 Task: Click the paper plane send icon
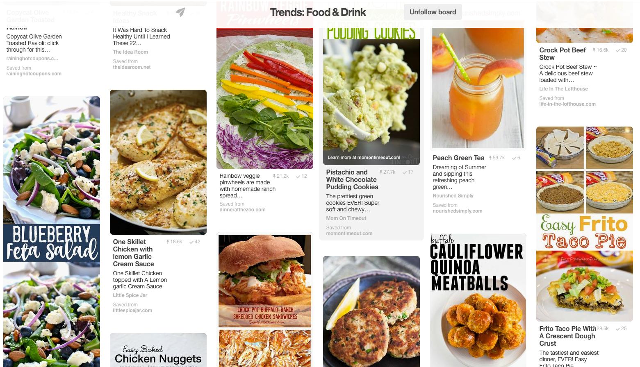click(x=180, y=12)
